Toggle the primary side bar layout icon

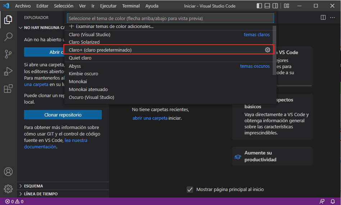coord(259,6)
